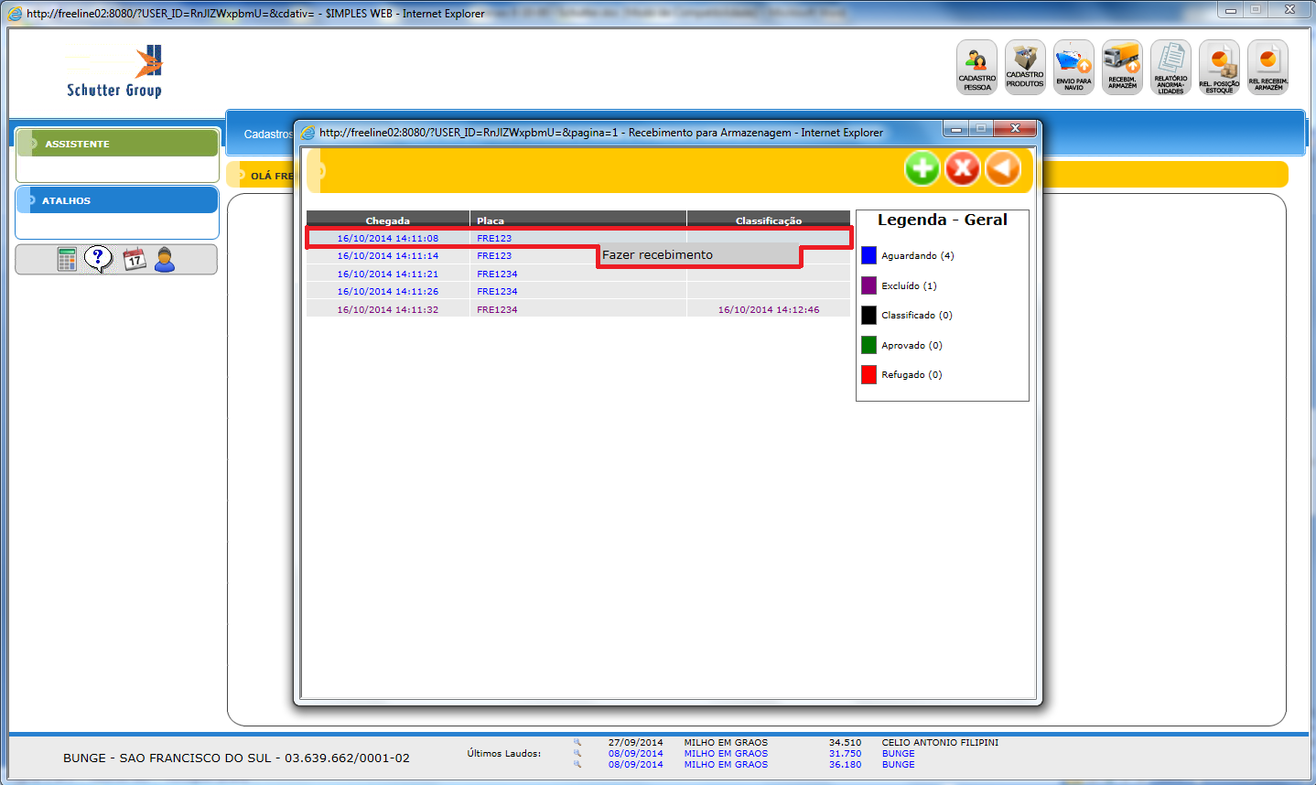Expand the Atalhos panel
1316x785 pixels.
tap(117, 200)
